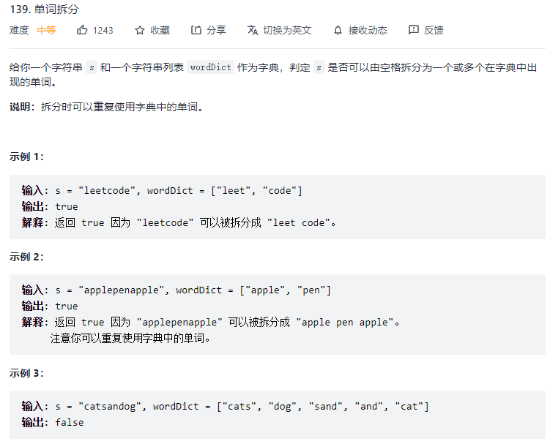Click the share icon

tap(196, 30)
